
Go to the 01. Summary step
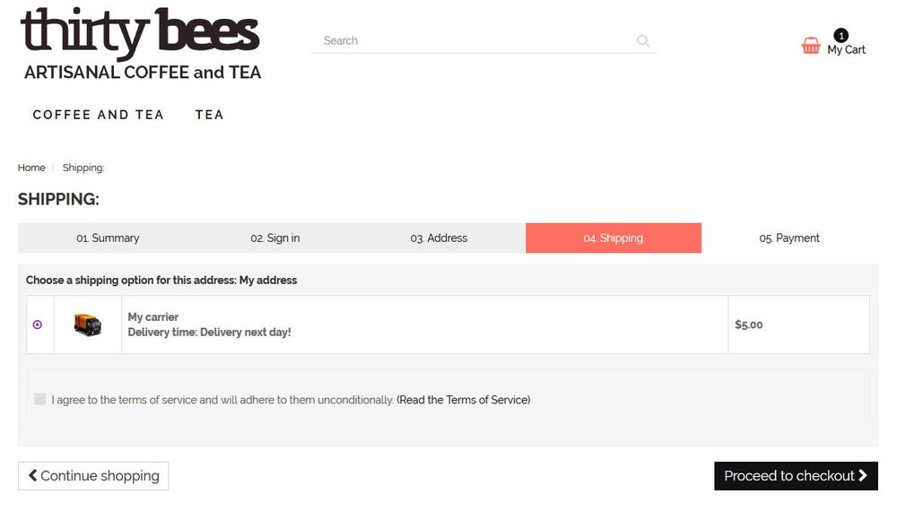tap(108, 238)
